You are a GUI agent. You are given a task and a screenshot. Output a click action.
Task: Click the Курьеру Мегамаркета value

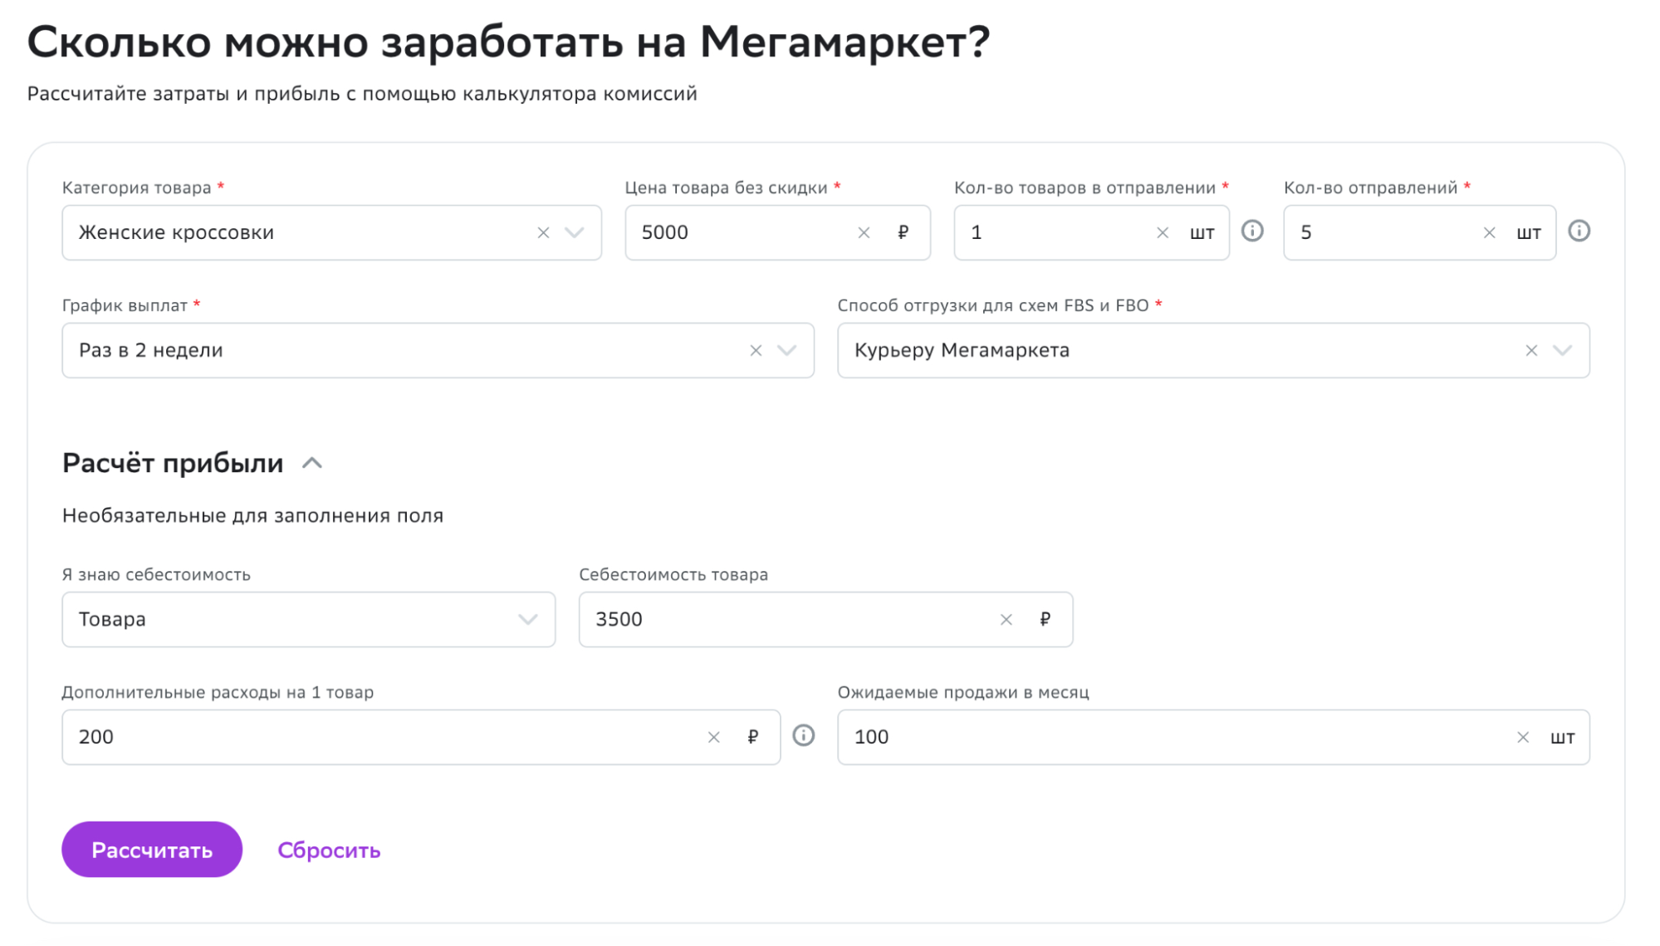(962, 351)
